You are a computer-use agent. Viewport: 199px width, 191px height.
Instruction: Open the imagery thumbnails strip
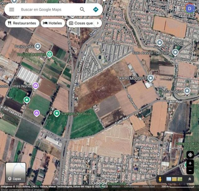click(174, 179)
